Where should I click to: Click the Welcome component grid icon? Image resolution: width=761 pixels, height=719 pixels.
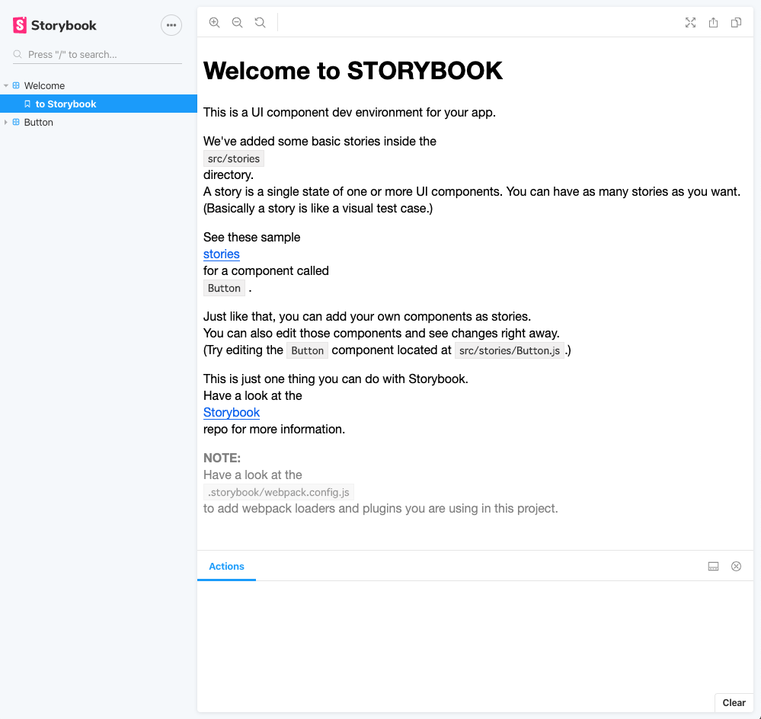[16, 85]
